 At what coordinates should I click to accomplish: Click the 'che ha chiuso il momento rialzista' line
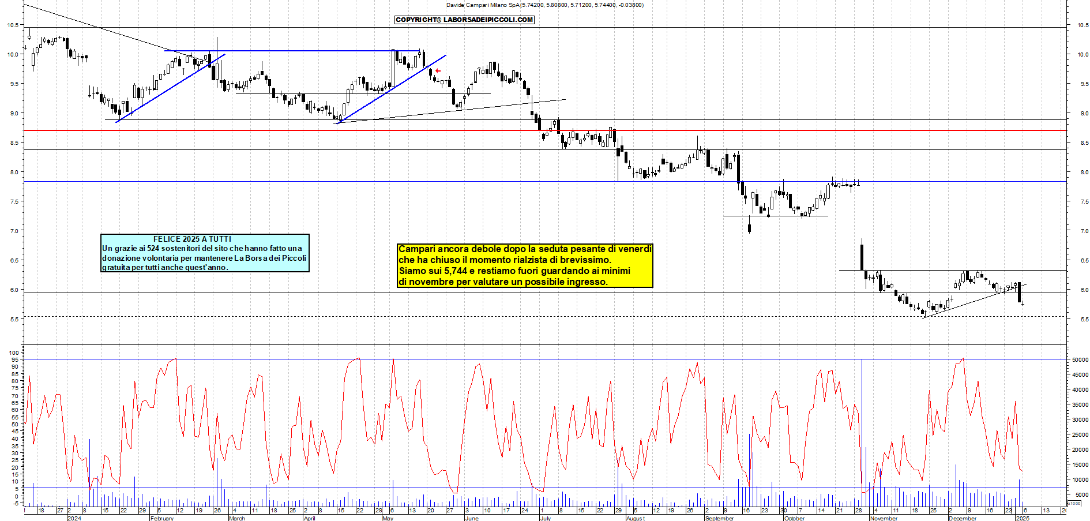[505, 260]
